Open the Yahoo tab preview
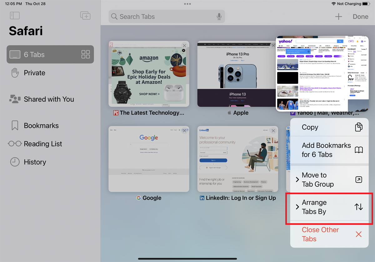375x262 pixels. pos(322,74)
